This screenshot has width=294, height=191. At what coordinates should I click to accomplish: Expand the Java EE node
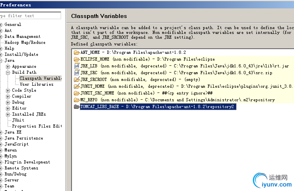(1, 132)
